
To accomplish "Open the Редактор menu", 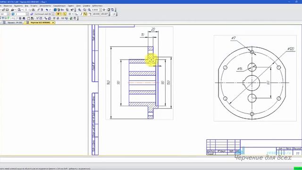I will (8, 6).
